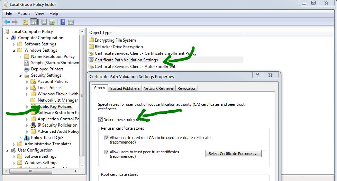Viewport: 337px width, 181px height.
Task: Collapse the Security Settings node
Action: [x=21, y=76]
